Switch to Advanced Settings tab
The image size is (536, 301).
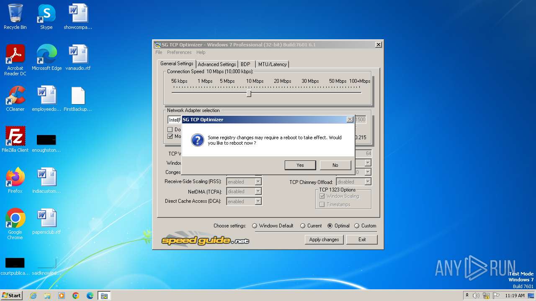click(217, 64)
